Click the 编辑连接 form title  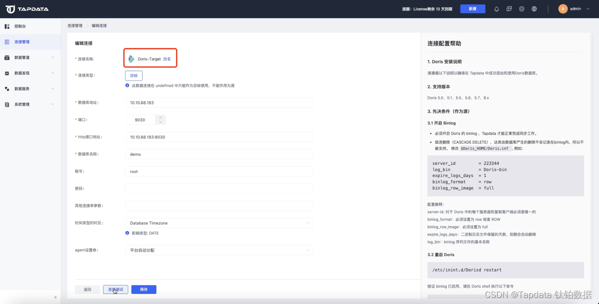click(x=84, y=43)
